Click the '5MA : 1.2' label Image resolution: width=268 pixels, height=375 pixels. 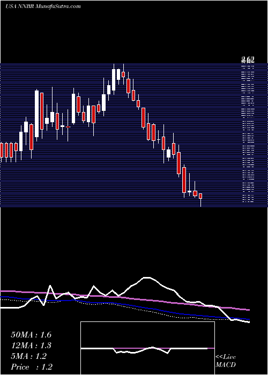pos(29,356)
